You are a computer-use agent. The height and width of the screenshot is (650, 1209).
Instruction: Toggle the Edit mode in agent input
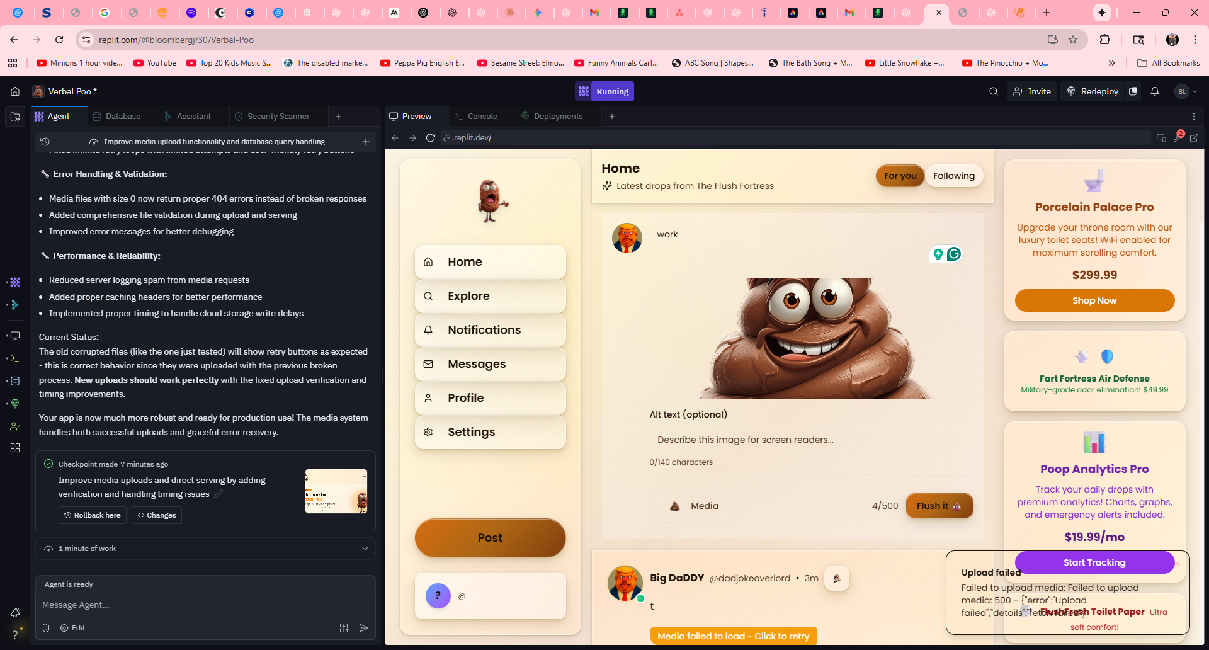click(72, 628)
